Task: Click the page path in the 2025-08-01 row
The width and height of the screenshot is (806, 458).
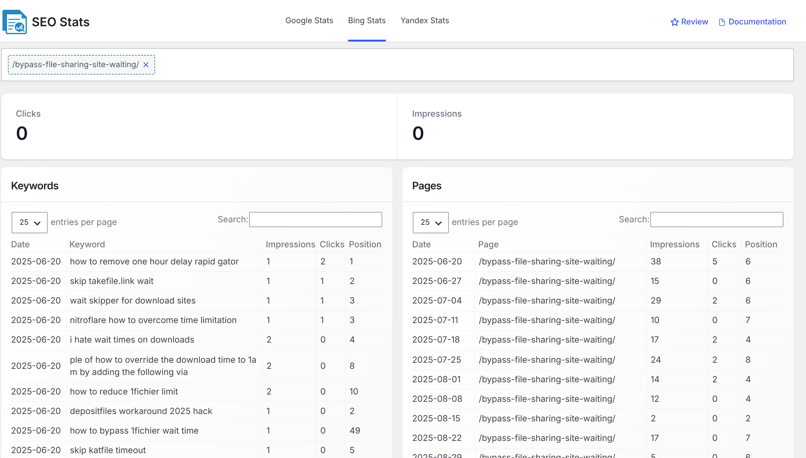Action: (547, 379)
